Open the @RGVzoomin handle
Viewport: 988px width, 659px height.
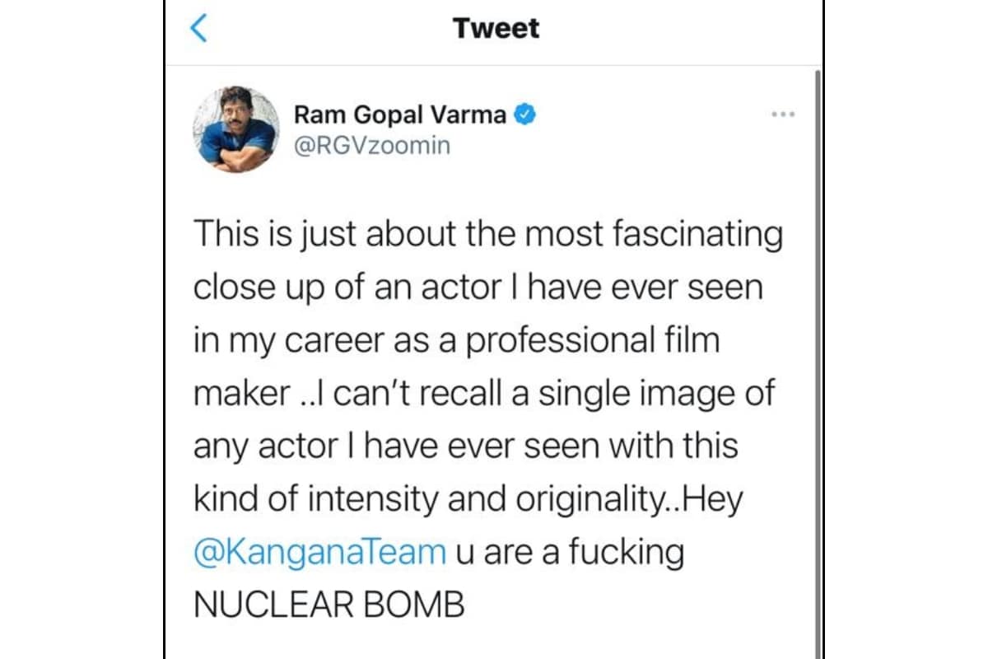(x=371, y=147)
